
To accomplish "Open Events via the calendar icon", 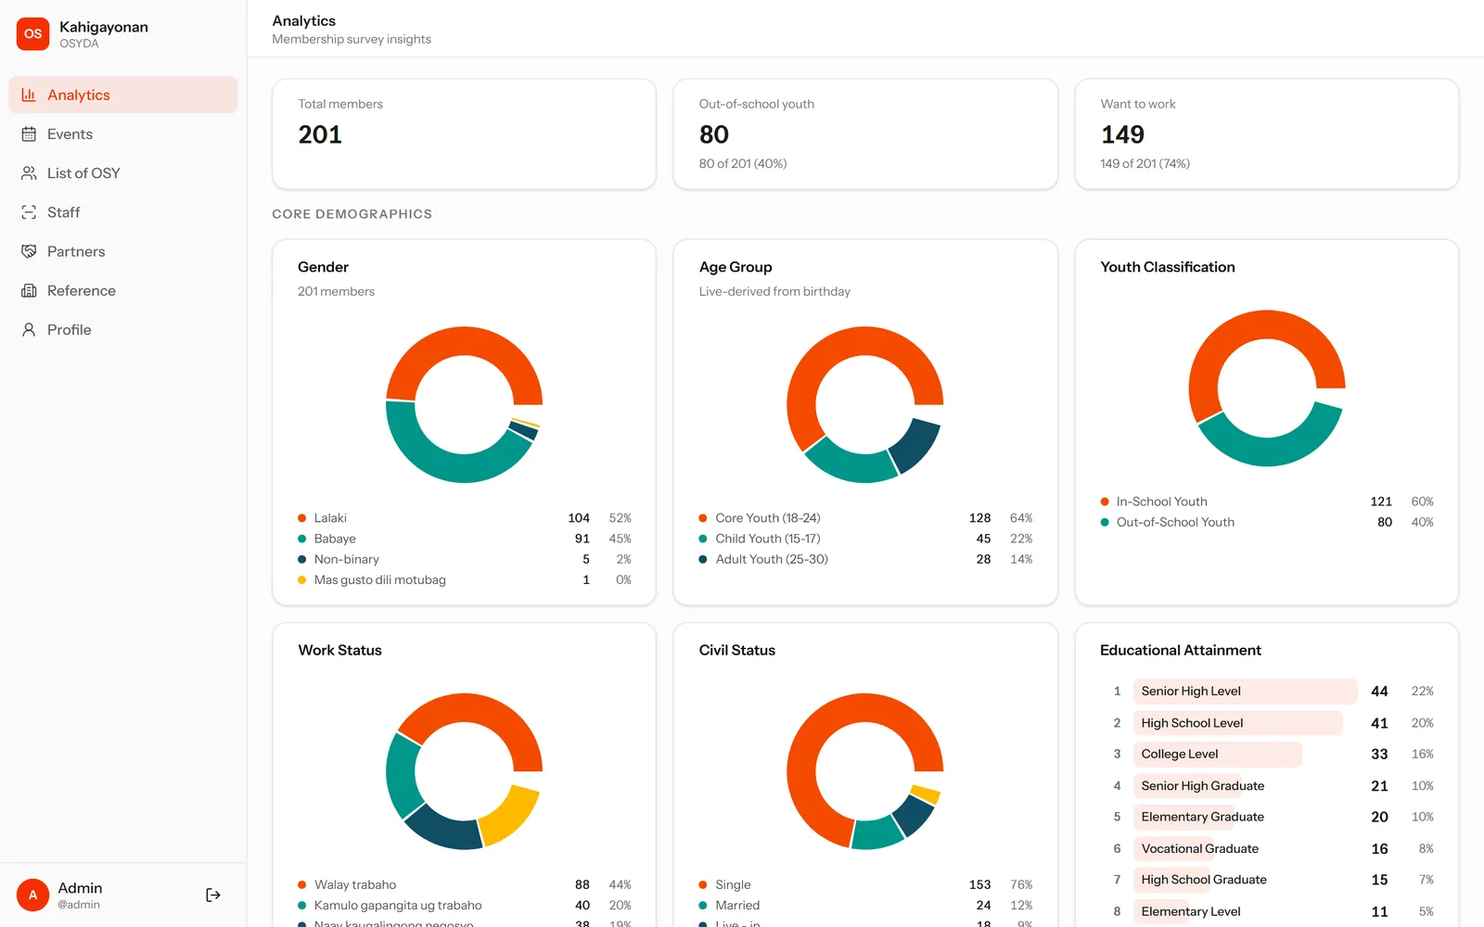I will pos(29,134).
